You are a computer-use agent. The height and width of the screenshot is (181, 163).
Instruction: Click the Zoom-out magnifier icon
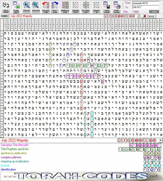click(x=36, y=5)
